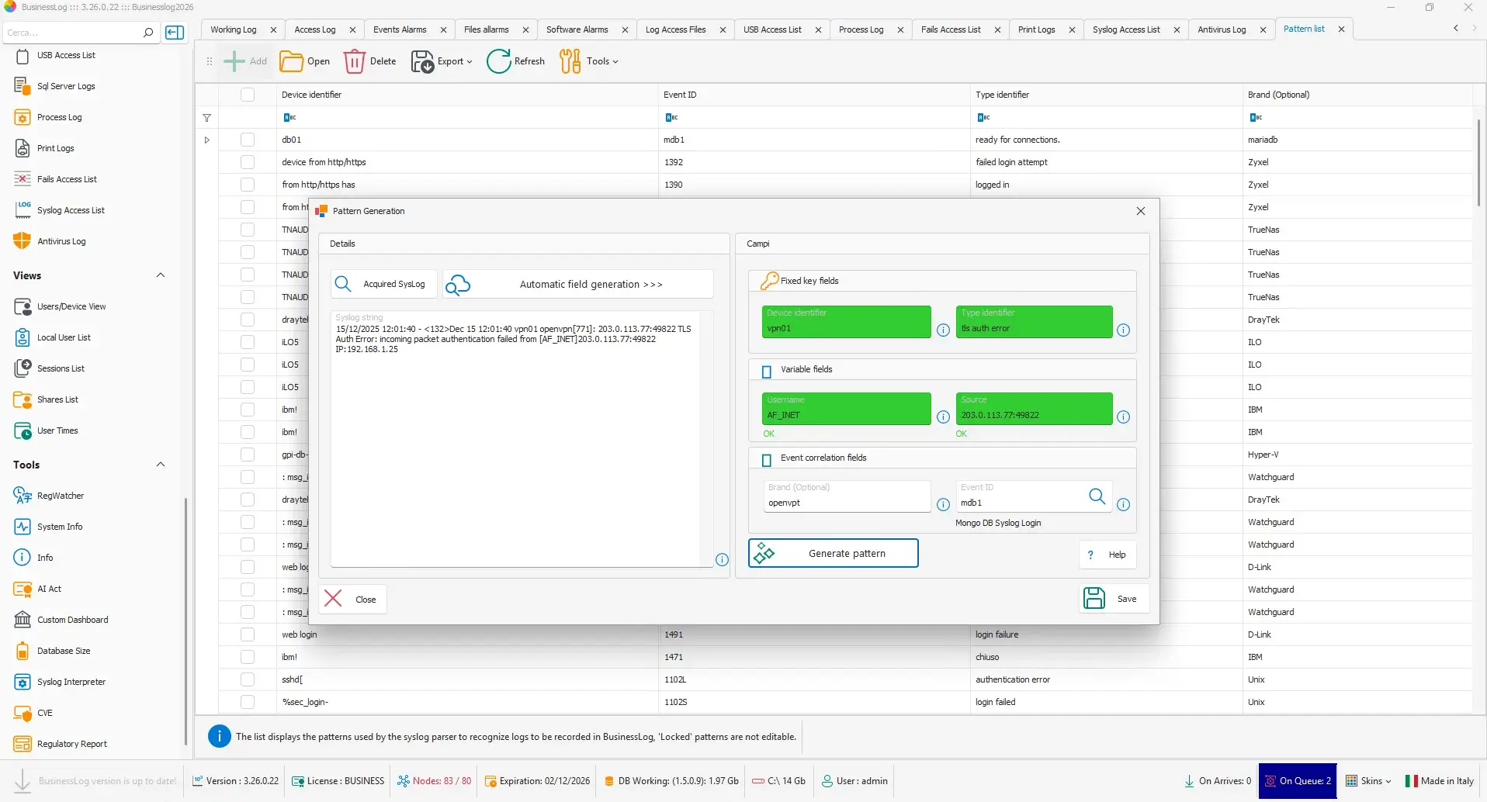Click the Acquired SysLog button
Viewport: 1487px width, 802px height.
pyautogui.click(x=383, y=285)
